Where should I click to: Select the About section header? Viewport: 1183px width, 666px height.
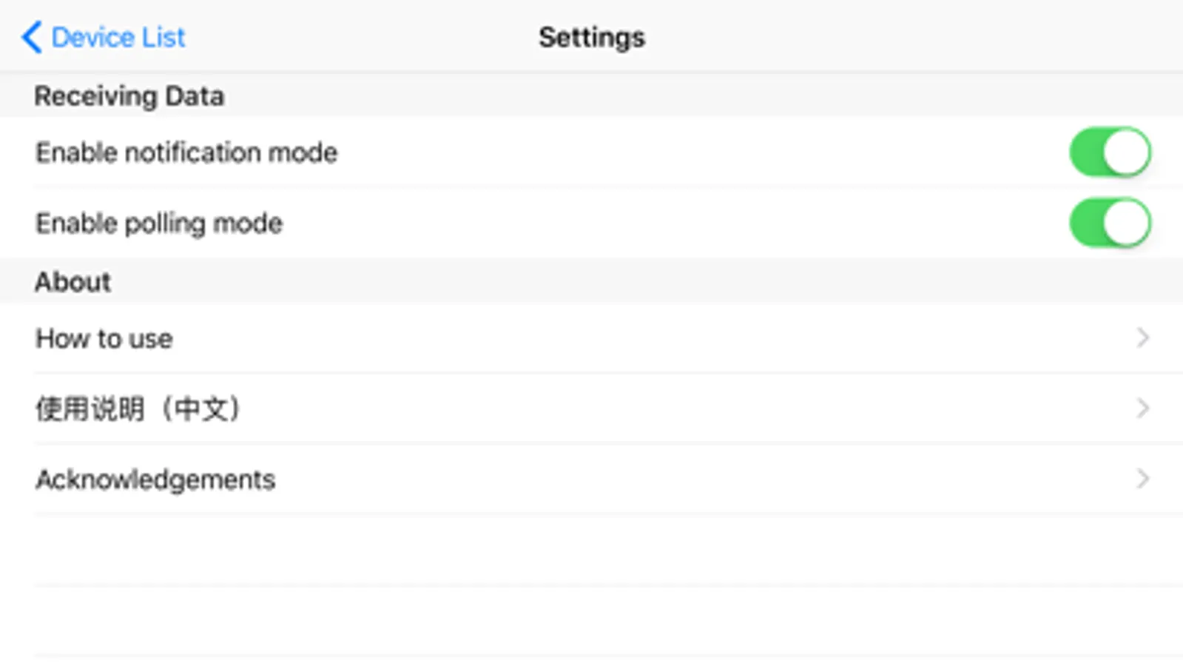pyautogui.click(x=73, y=282)
